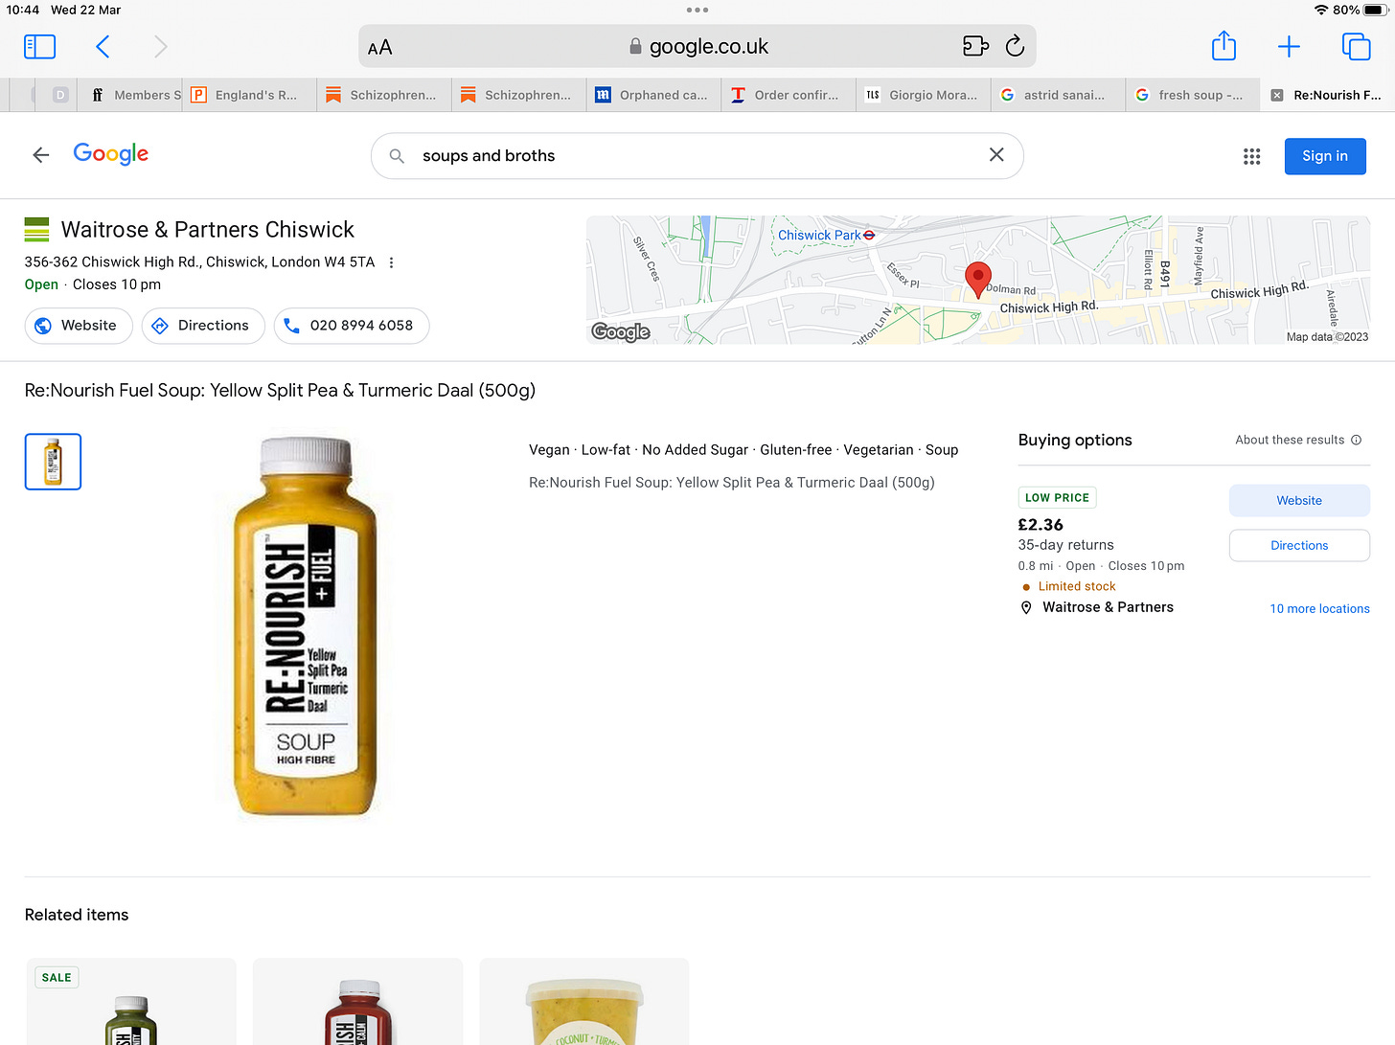Open the red bottle related item
This screenshot has height=1045, width=1395.
point(357,1001)
